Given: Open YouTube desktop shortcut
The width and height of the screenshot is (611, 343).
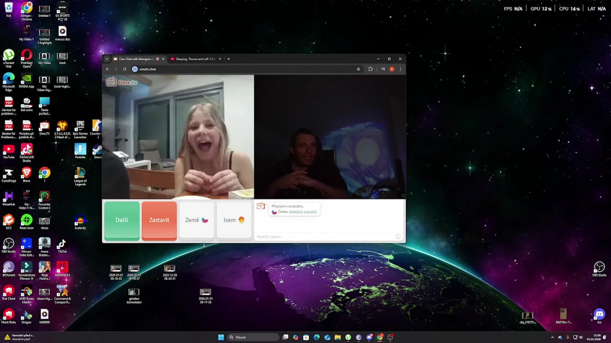Looking at the screenshot, I should pyautogui.click(x=9, y=151).
